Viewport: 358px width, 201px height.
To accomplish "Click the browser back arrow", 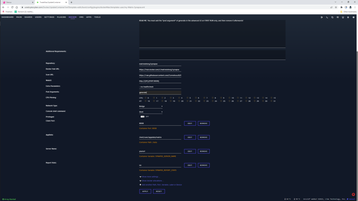I will click(3, 7).
